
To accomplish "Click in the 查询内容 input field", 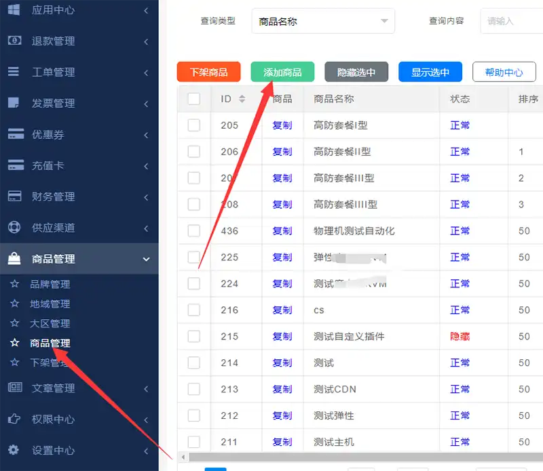I will coord(512,22).
